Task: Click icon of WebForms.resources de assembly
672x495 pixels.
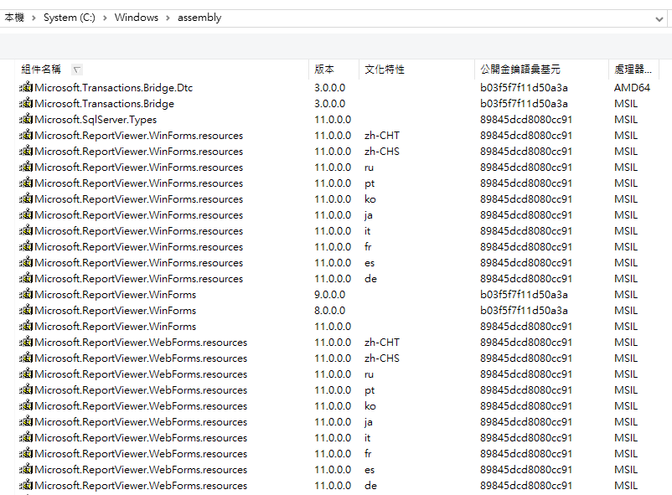Action: pos(26,486)
